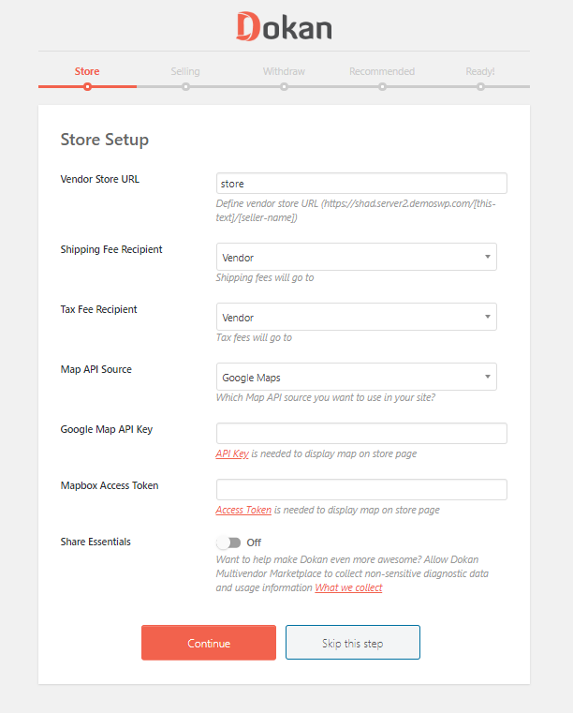This screenshot has height=713, width=573.
Task: Go to the Store step tab
Action: point(87,71)
